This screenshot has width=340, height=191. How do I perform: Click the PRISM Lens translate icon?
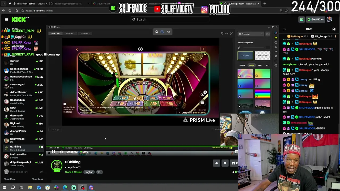[168, 32]
